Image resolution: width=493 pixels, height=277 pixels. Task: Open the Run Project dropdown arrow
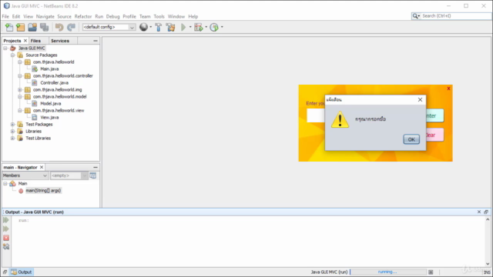coord(190,27)
